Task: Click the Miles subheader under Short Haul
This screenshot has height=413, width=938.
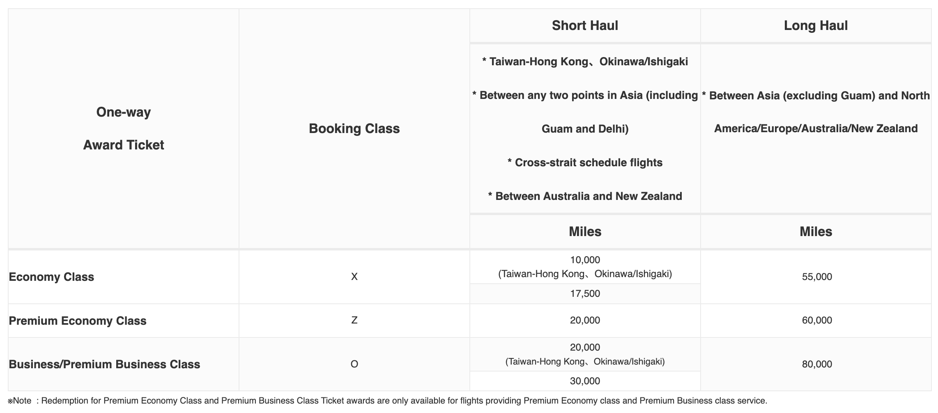Action: pos(585,232)
